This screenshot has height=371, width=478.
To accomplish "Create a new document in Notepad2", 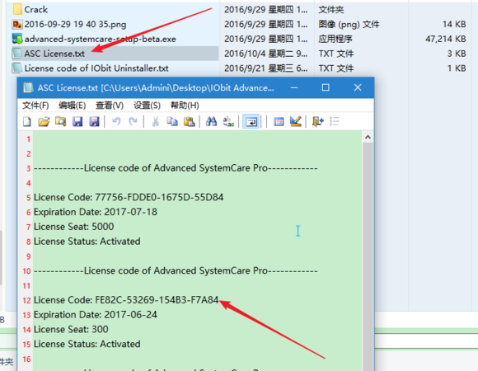I will (27, 122).
